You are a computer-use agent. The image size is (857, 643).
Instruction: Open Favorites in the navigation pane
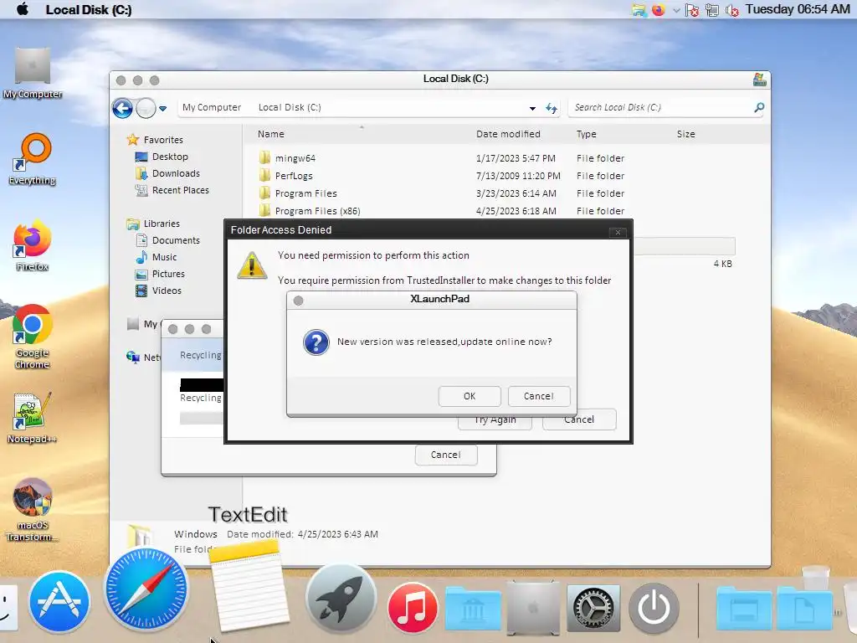point(163,140)
